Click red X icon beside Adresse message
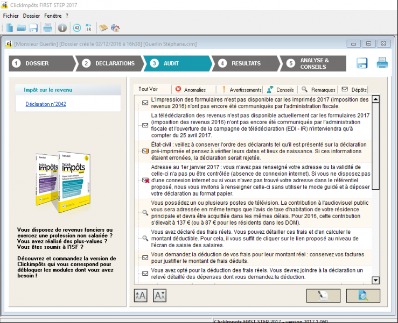 [146, 181]
